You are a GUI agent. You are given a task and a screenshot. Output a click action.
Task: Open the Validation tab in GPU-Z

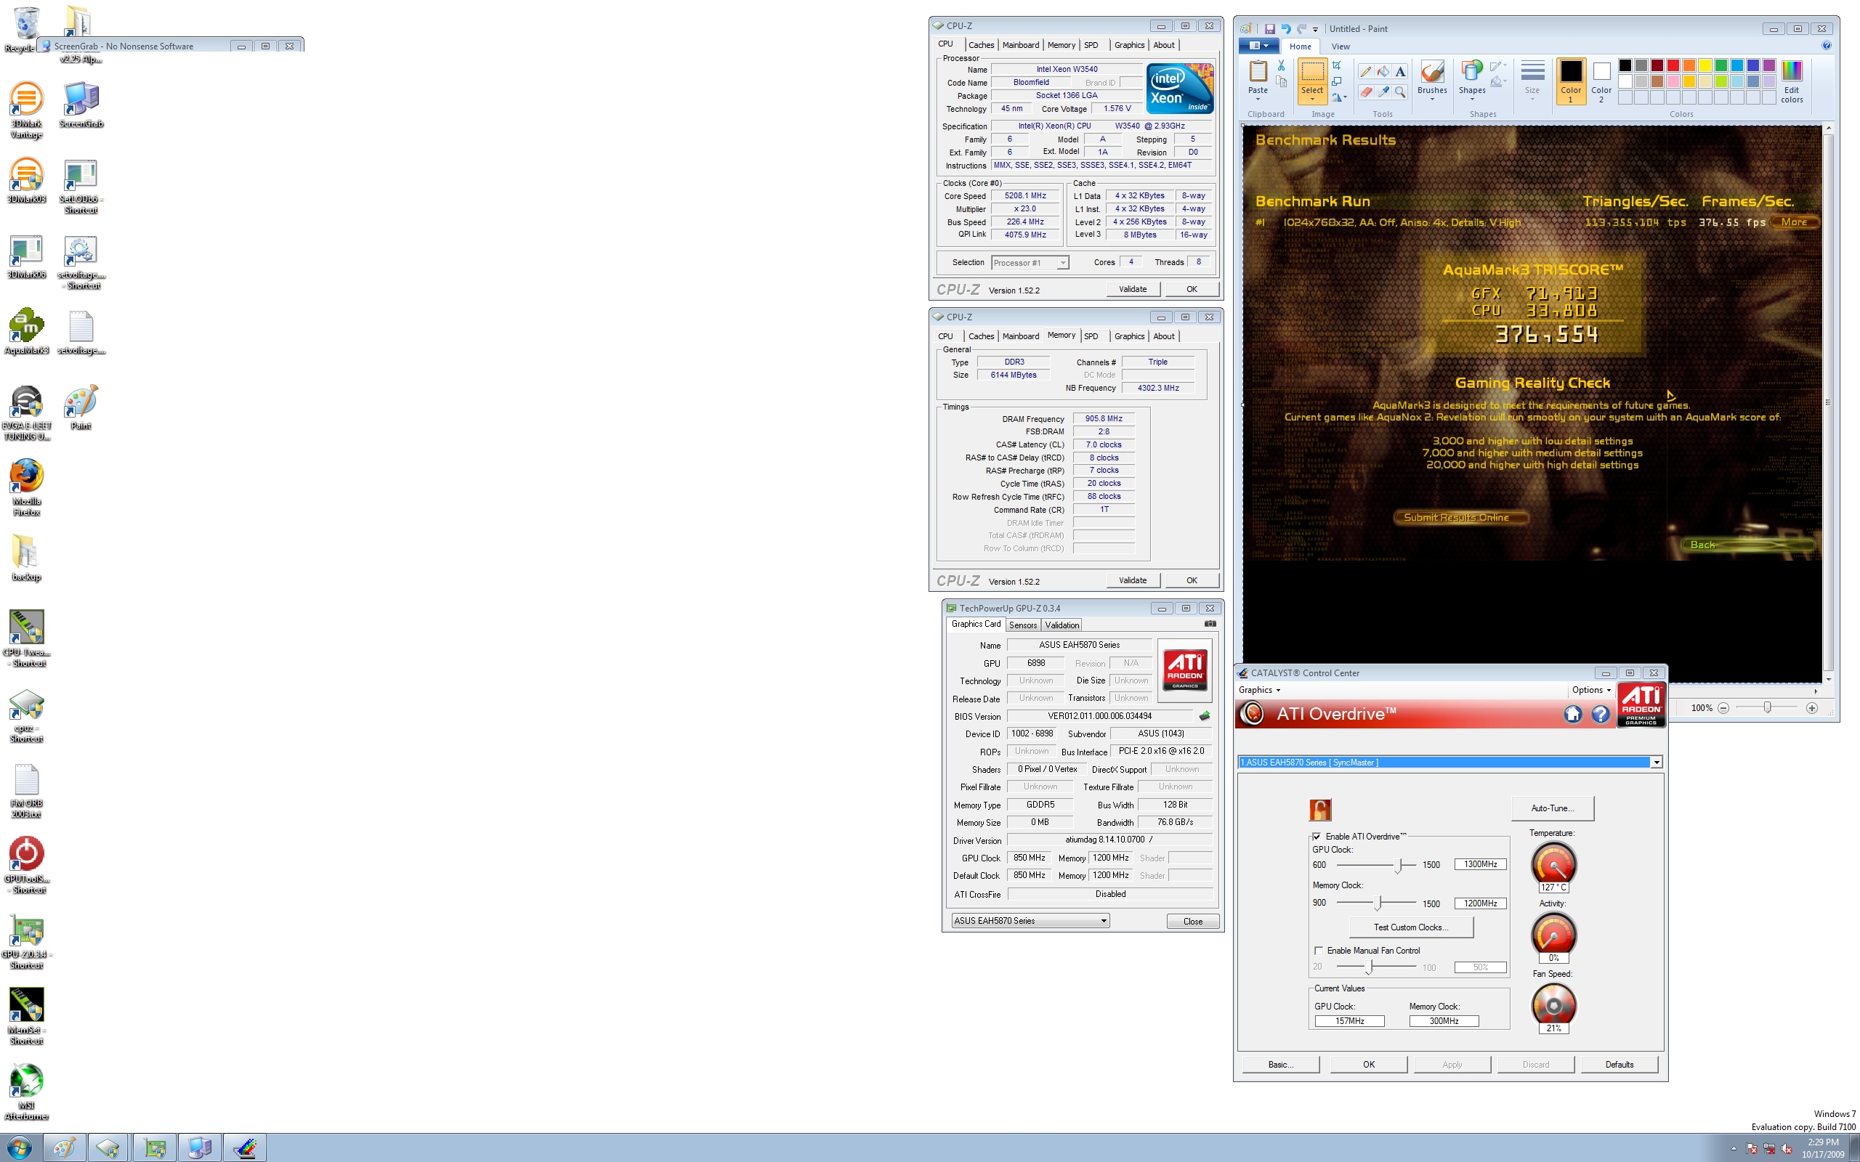coord(1062,625)
